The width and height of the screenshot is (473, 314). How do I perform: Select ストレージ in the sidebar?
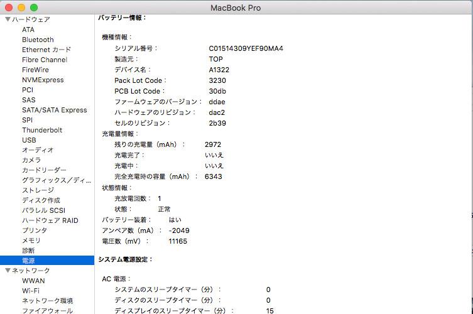(38, 190)
